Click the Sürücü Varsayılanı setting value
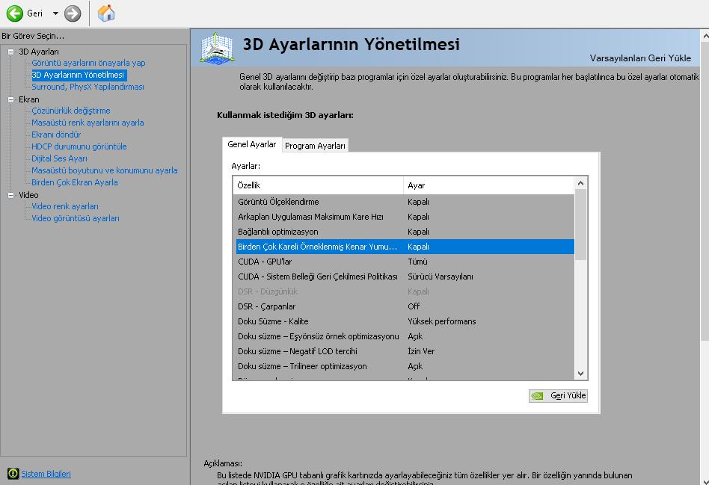This screenshot has width=709, height=485. [x=441, y=277]
